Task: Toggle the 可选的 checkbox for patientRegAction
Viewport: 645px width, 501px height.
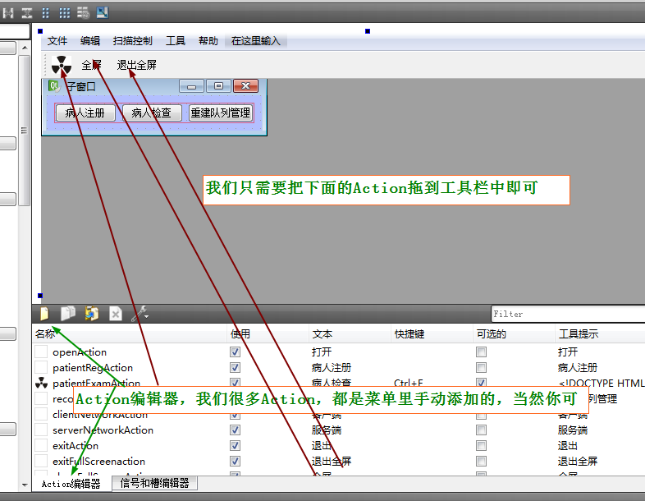Action: 481,368
